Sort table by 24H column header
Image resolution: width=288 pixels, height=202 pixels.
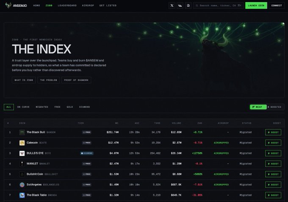[200, 123]
